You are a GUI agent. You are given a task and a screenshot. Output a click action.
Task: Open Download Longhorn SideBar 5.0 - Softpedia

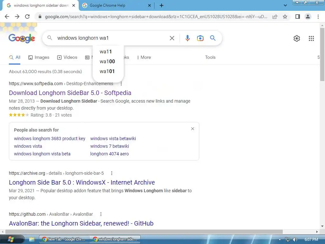(70, 93)
